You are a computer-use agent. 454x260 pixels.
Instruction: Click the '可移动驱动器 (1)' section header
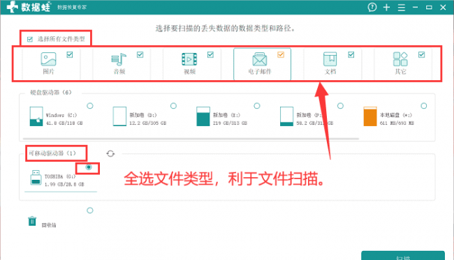(52, 153)
